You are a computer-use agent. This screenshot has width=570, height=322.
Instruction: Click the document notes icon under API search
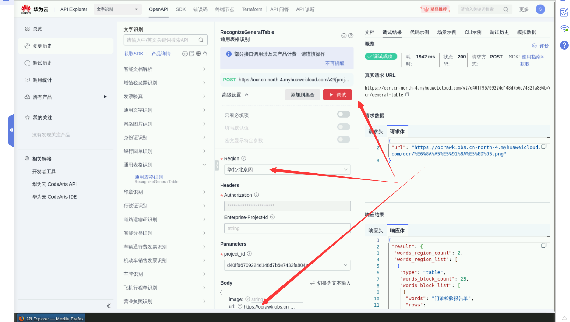coord(192,54)
